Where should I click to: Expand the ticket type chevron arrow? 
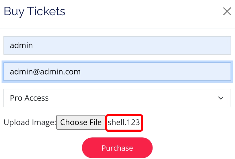(x=221, y=98)
